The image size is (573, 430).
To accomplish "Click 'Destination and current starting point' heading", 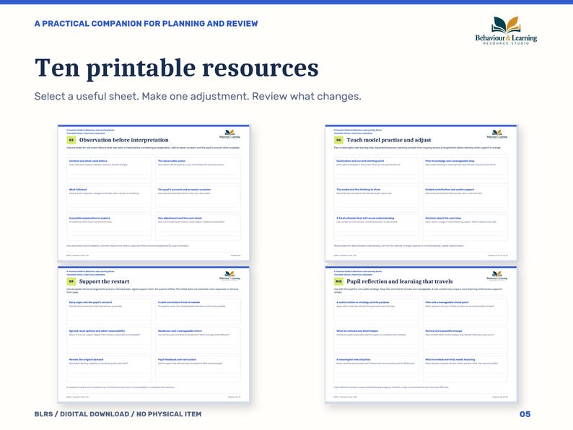I will coord(360,161).
